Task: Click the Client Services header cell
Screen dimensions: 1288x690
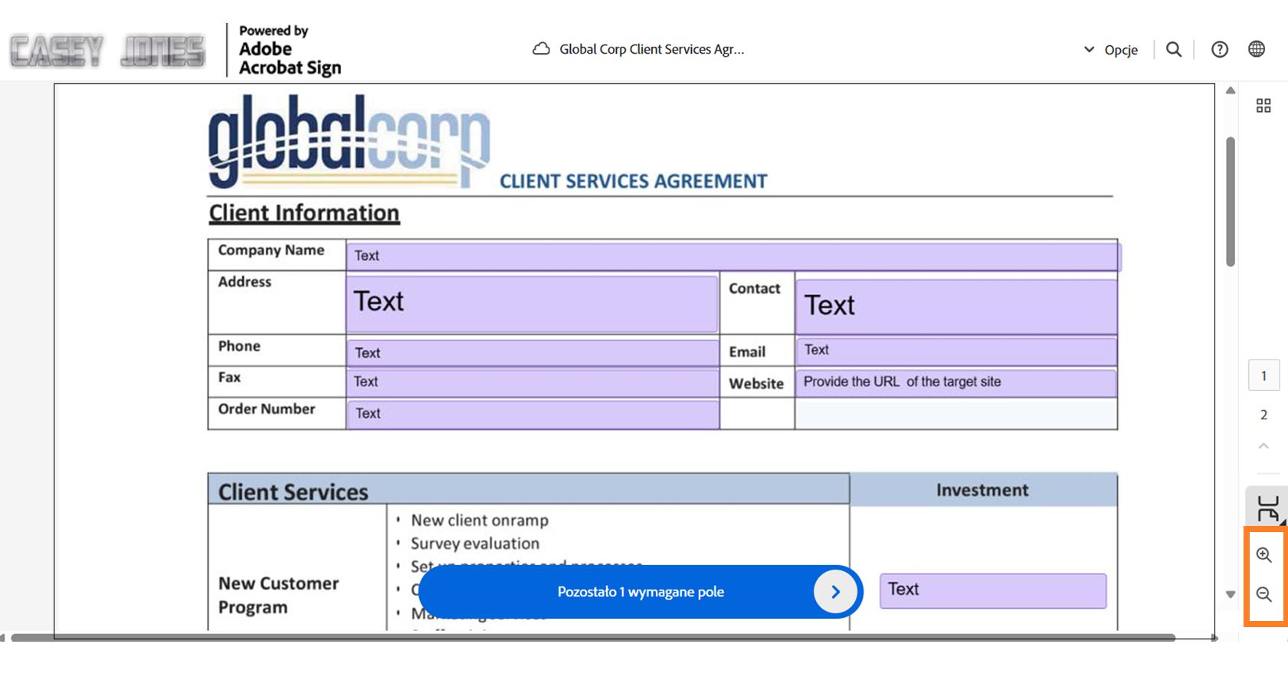Action: click(529, 491)
